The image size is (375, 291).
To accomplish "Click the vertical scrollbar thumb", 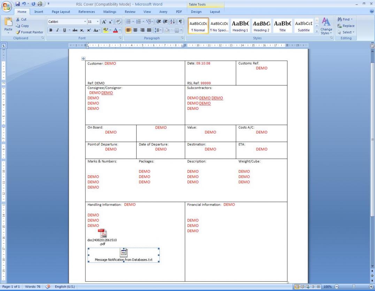I will point(372,140).
